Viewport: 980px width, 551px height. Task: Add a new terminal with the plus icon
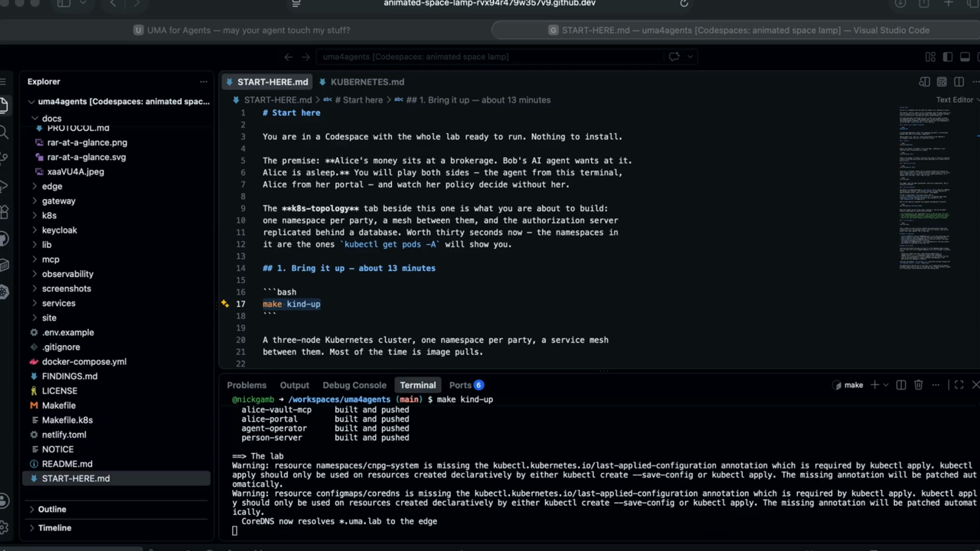pyautogui.click(x=875, y=385)
